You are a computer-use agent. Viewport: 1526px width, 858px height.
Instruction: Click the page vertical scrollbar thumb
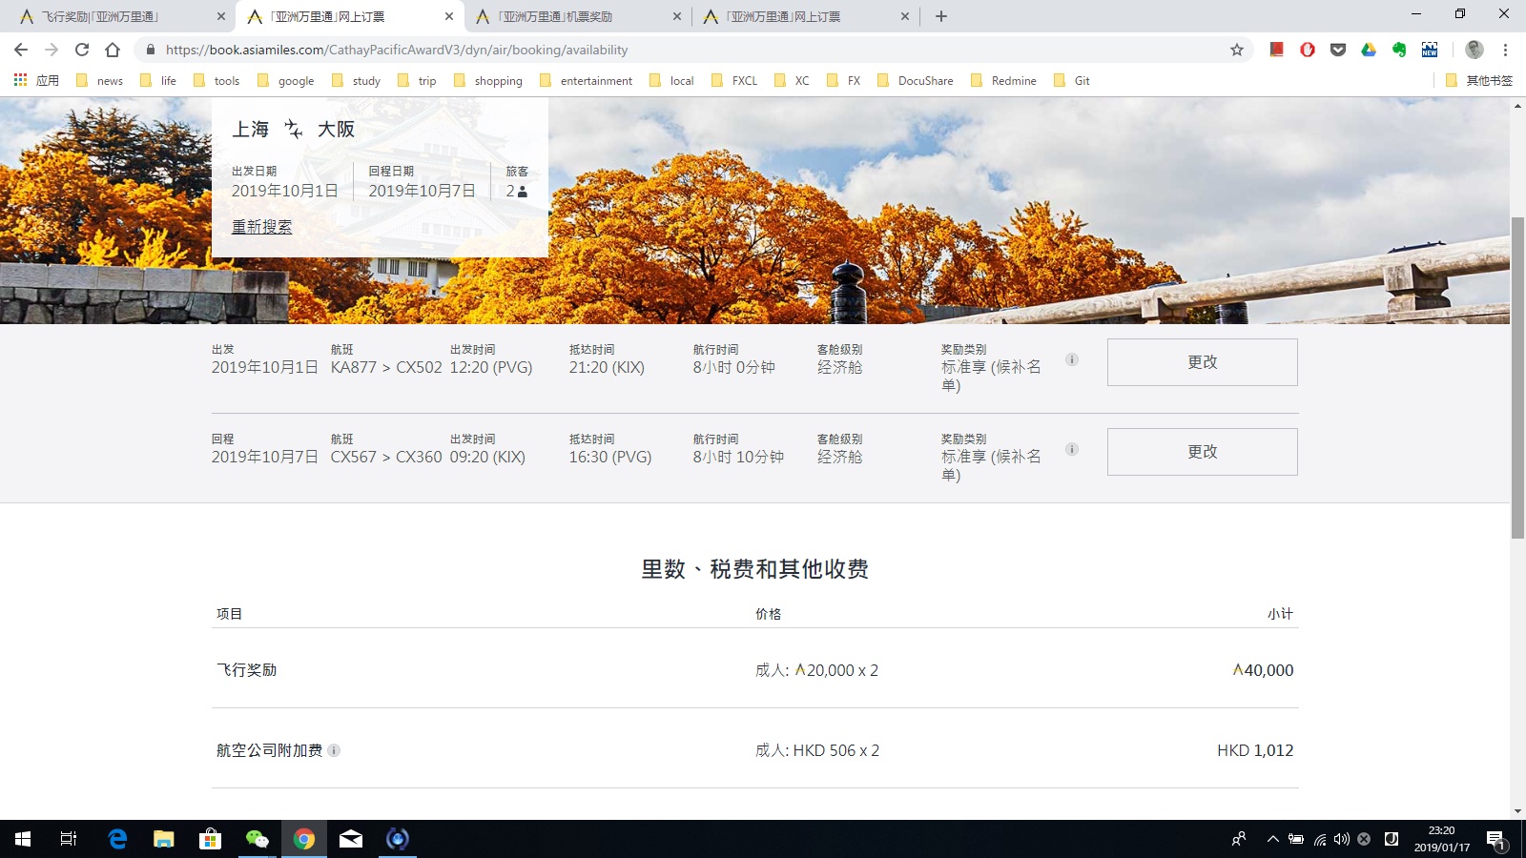(1517, 377)
